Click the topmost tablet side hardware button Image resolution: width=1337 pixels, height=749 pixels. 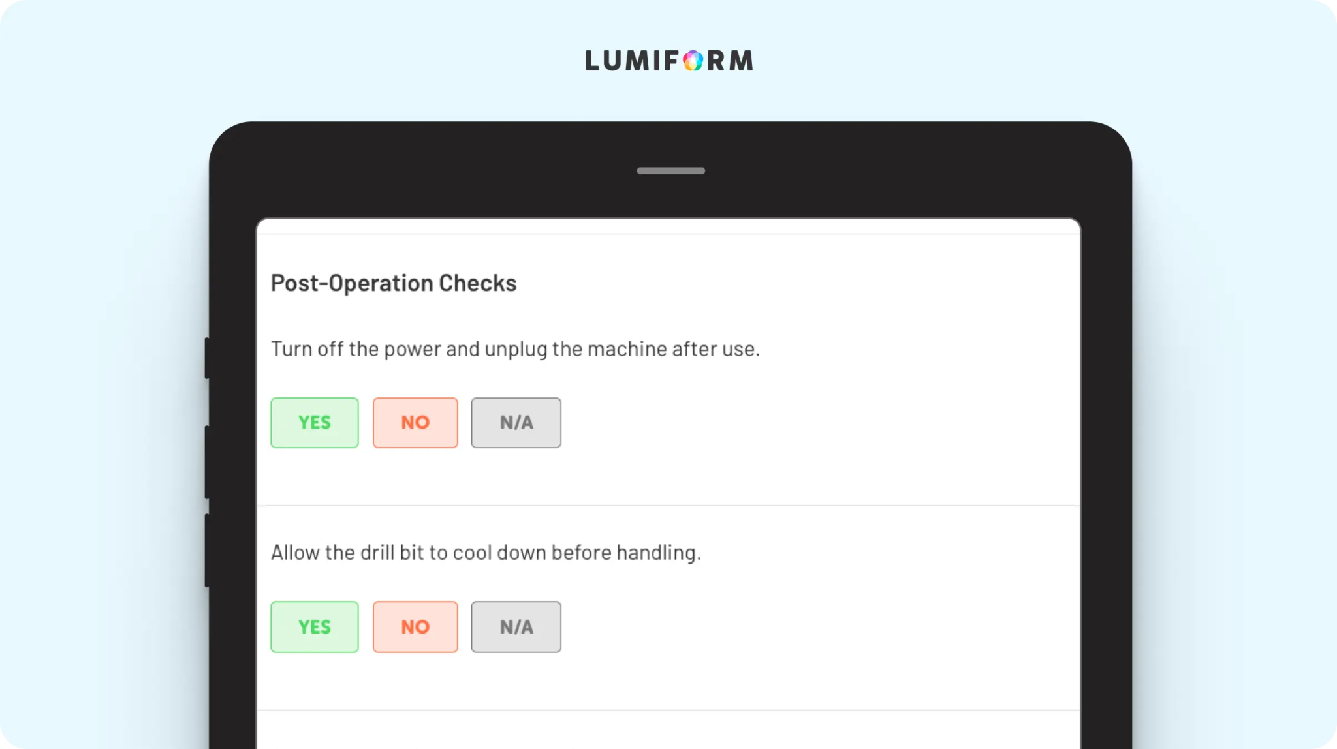pyautogui.click(x=207, y=358)
